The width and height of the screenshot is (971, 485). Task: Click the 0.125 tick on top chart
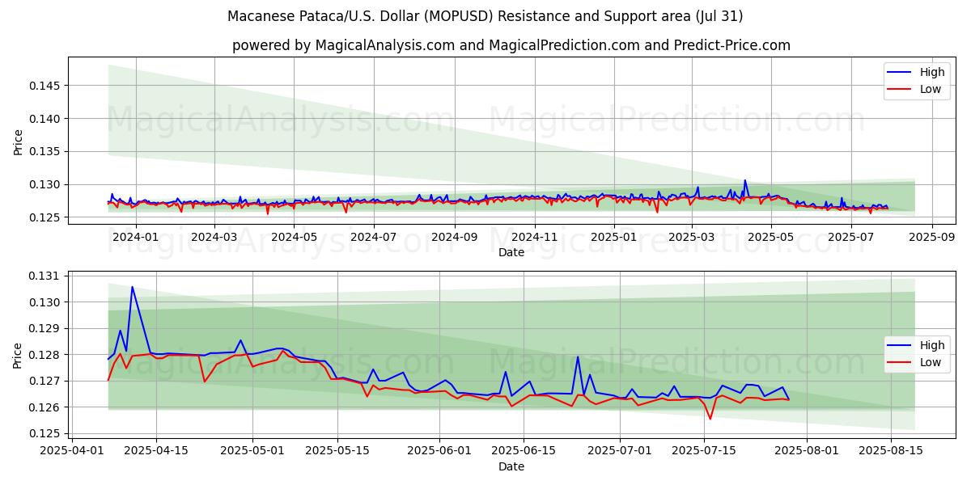pos(45,218)
